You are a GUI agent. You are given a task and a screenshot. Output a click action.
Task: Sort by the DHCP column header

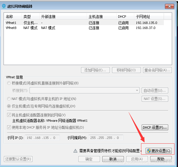pos(125,17)
